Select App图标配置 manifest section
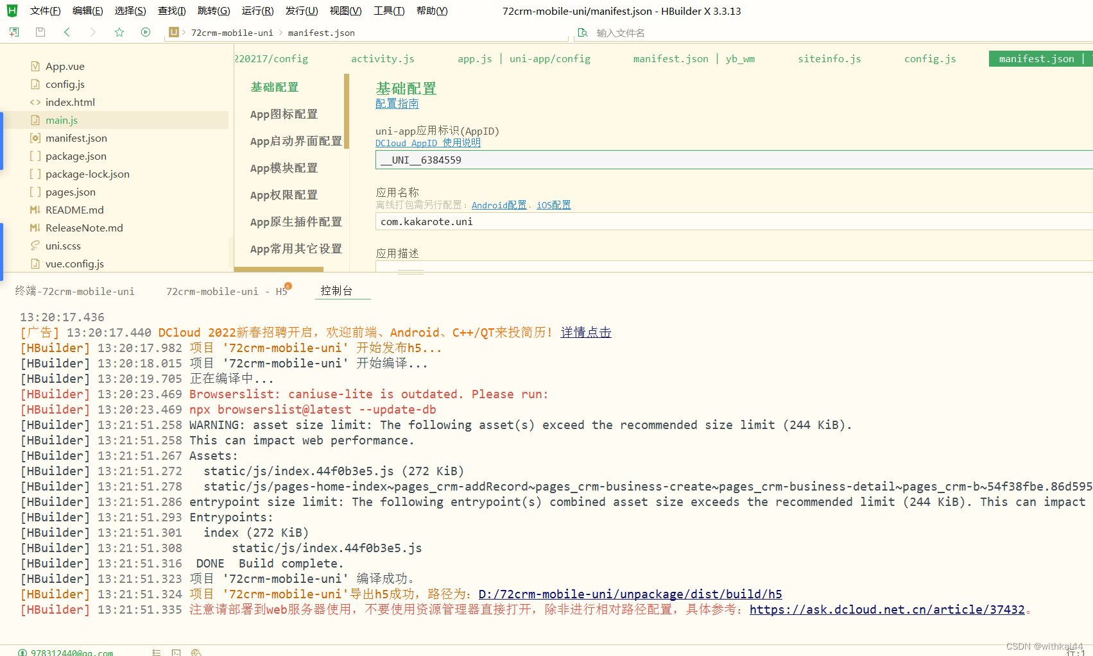 [x=284, y=114]
